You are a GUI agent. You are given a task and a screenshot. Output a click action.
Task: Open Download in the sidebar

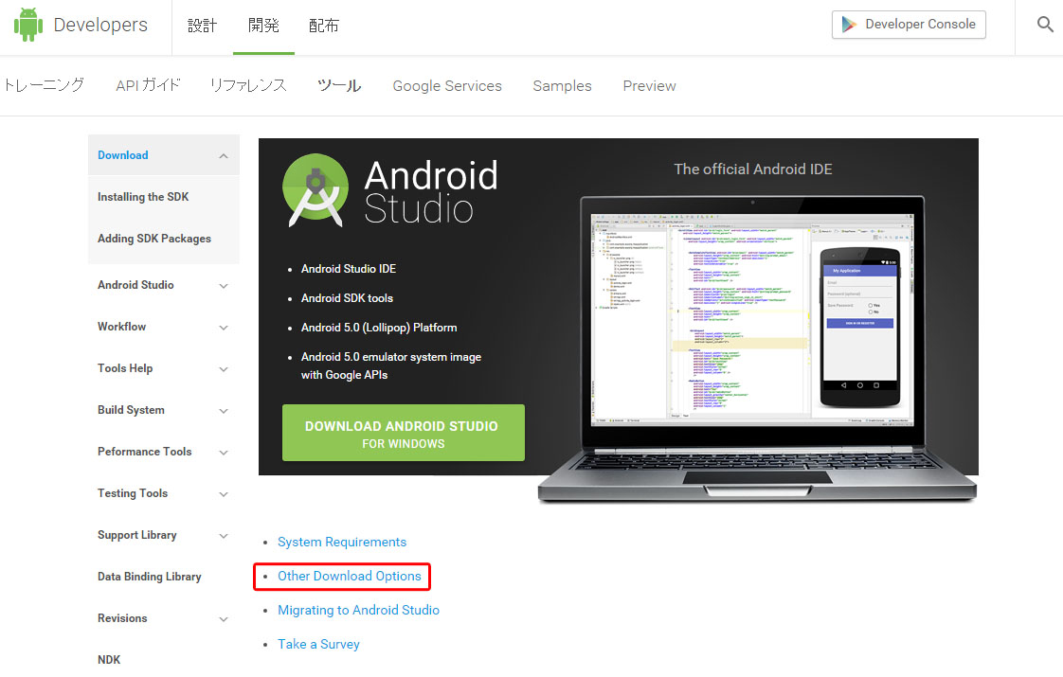[x=123, y=155]
